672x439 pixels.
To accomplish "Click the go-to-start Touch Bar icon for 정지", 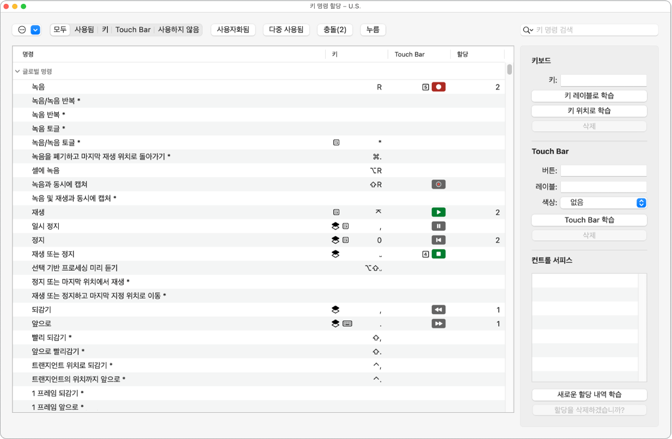I will (438, 240).
